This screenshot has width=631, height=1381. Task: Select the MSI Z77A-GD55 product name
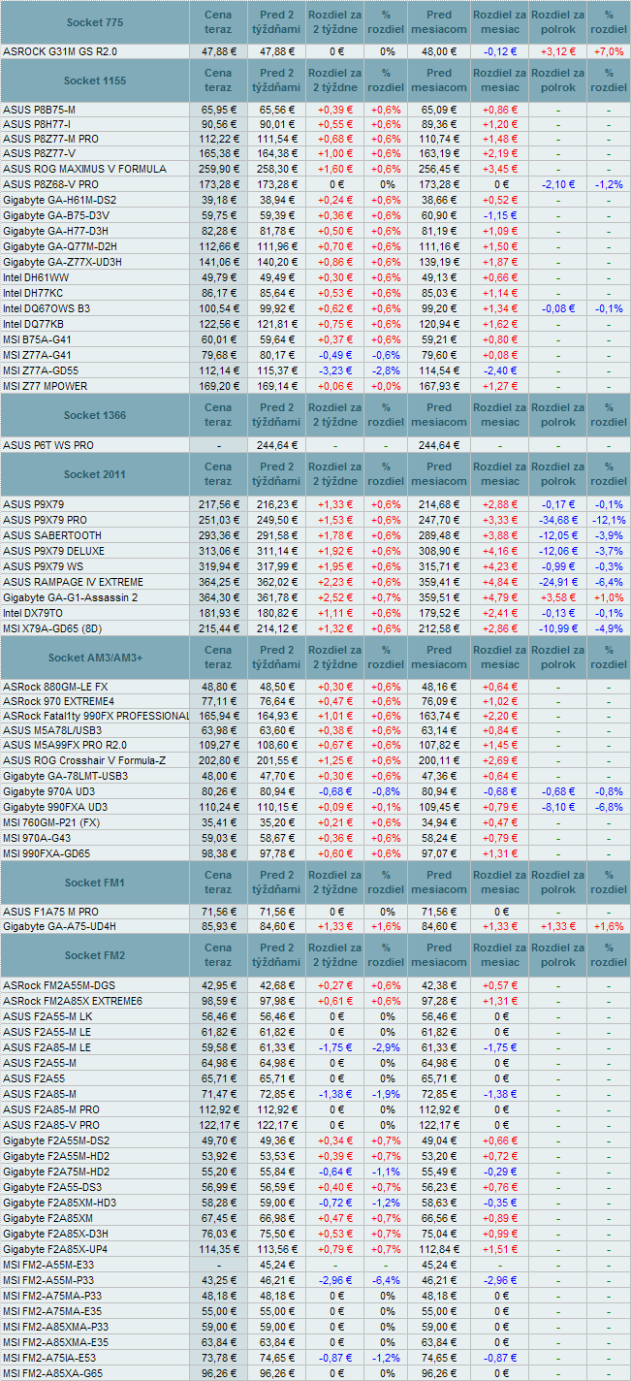pos(41,370)
